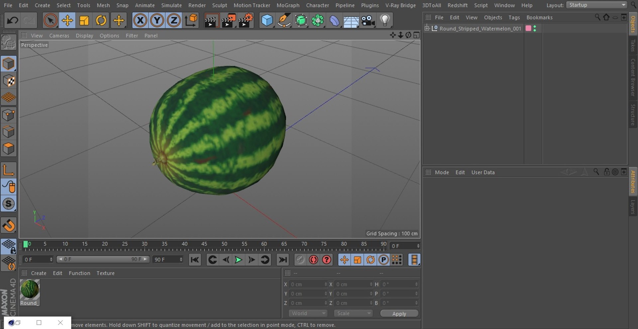The image size is (638, 329).
Task: Select Round_Stripped_Watermelon_001 object
Action: click(x=480, y=29)
